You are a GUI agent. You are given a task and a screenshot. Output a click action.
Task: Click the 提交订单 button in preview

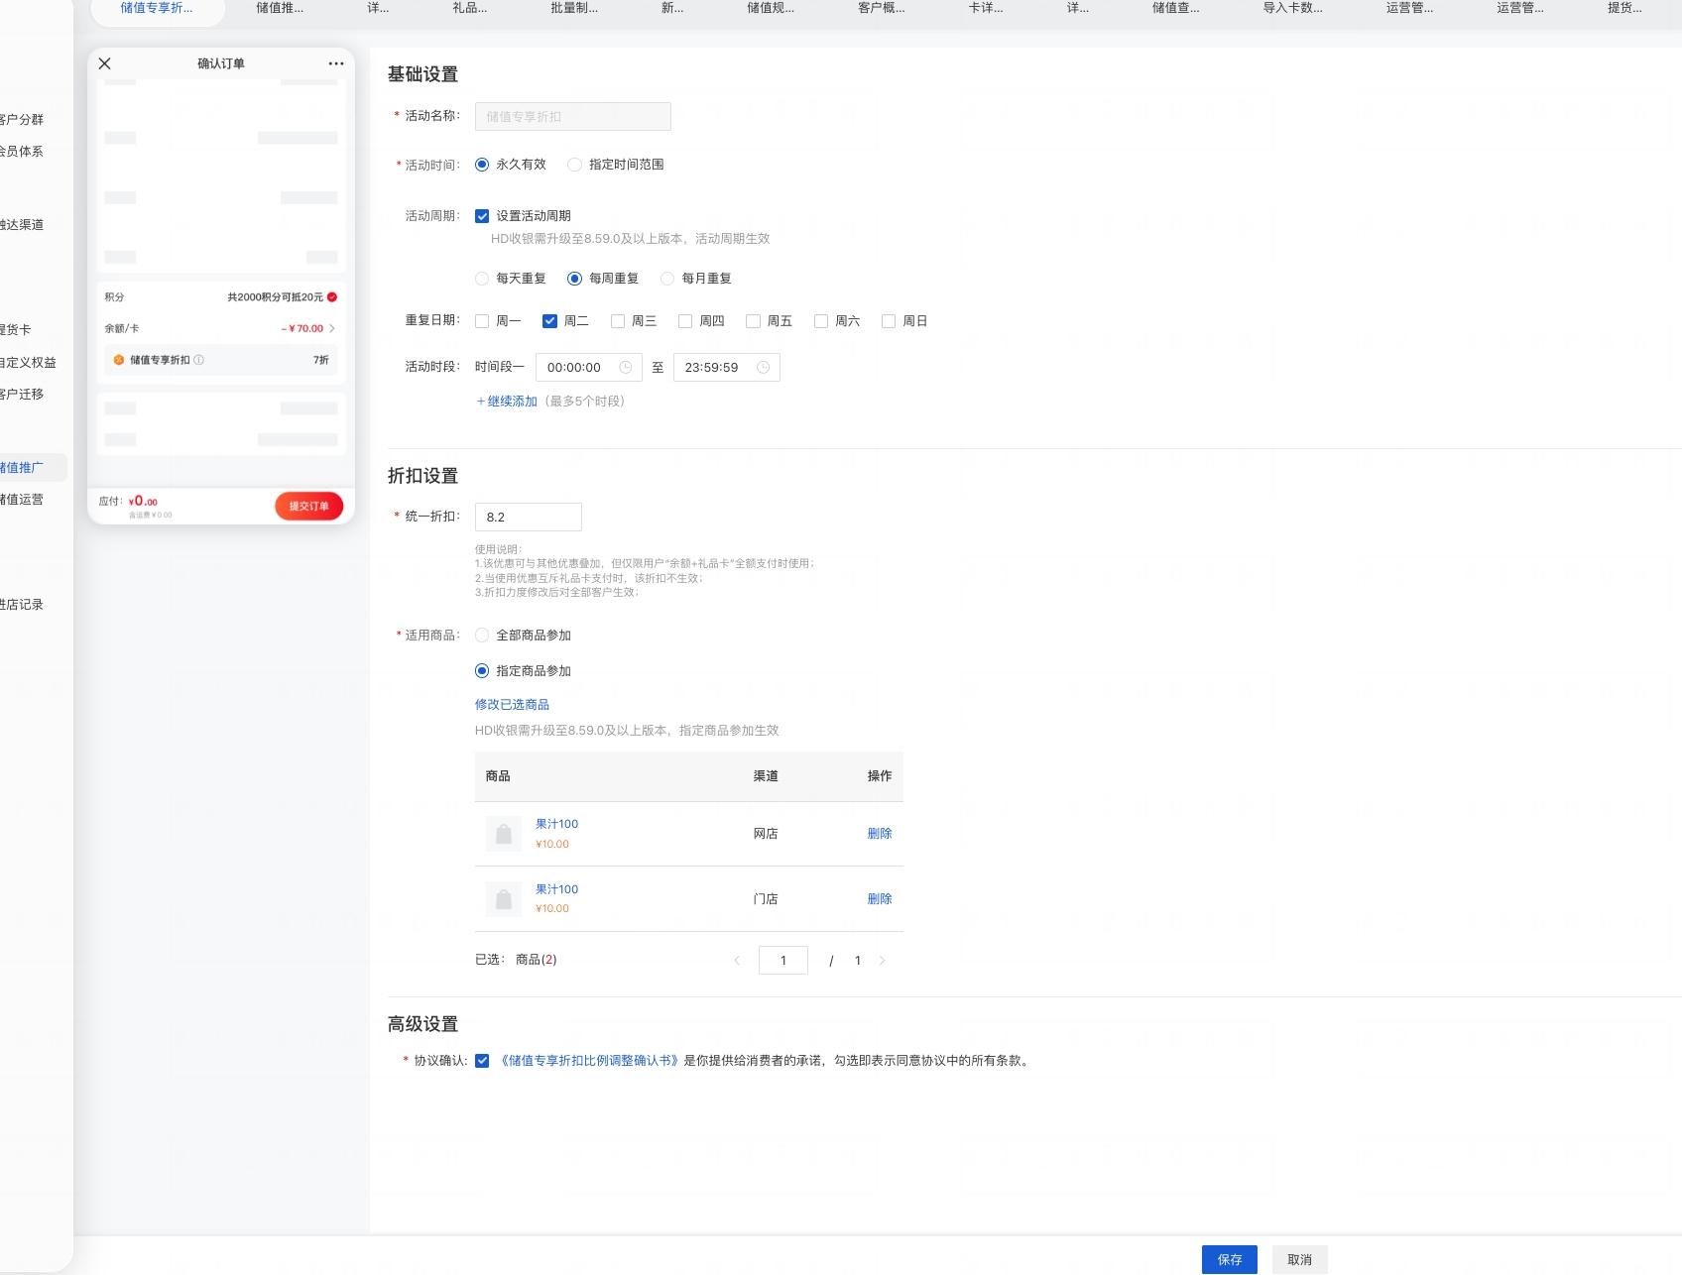[x=308, y=507]
